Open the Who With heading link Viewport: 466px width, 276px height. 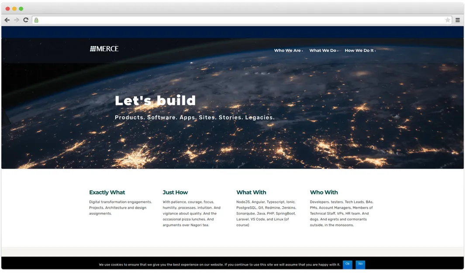(324, 192)
